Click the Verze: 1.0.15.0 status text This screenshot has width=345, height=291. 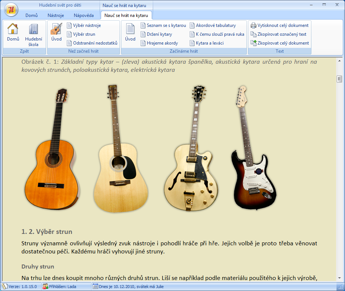click(23, 287)
